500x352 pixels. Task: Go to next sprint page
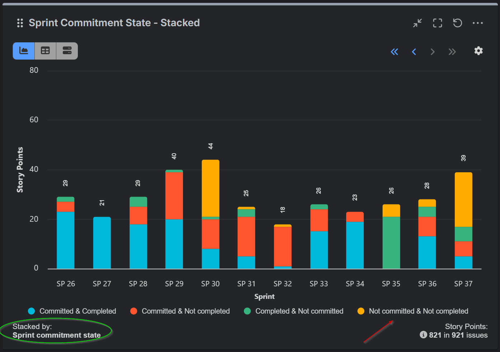[433, 52]
